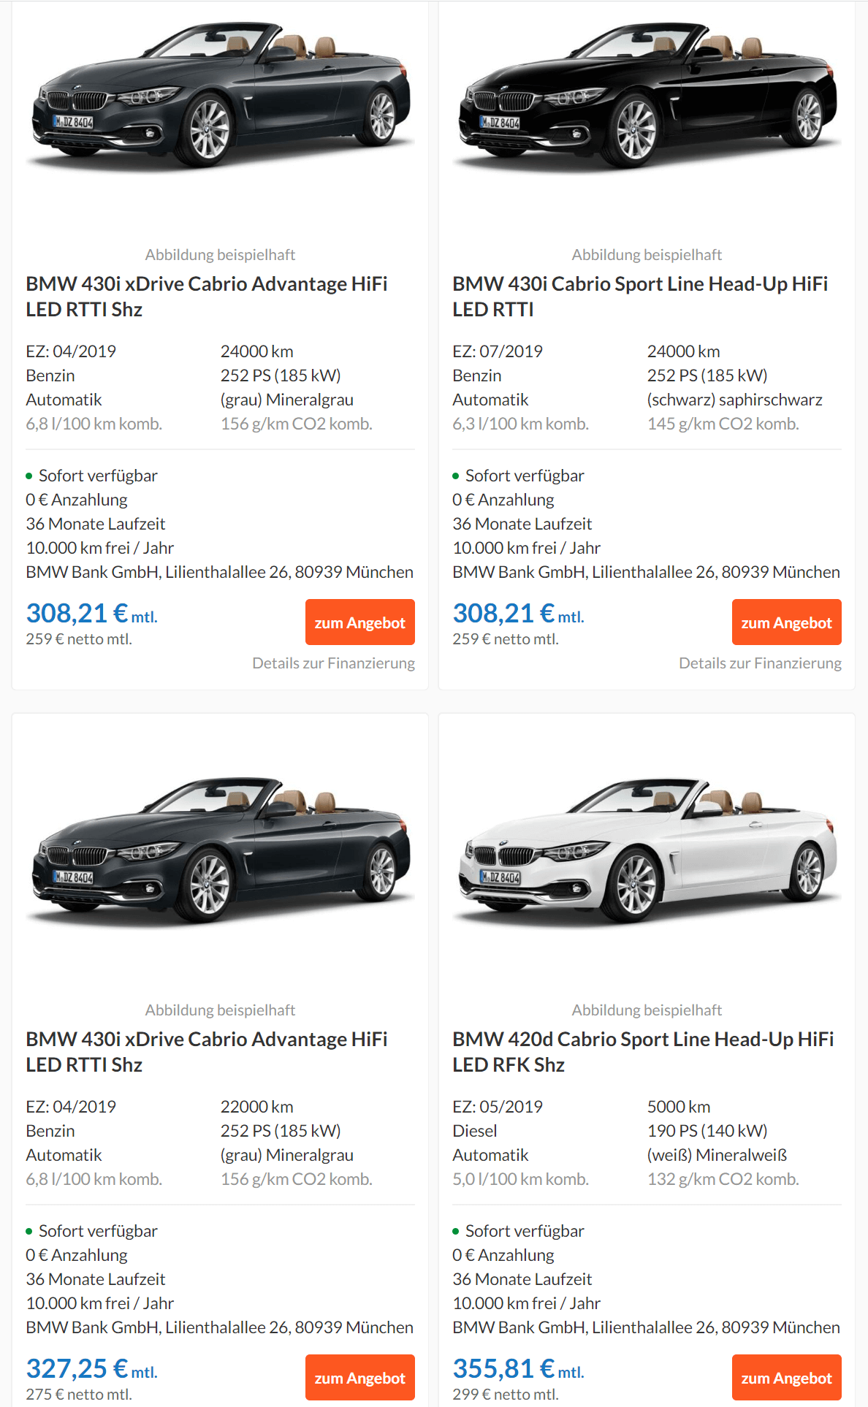Click green availability dot on white 420d card
The height and width of the screenshot is (1407, 868).
[x=456, y=1232]
